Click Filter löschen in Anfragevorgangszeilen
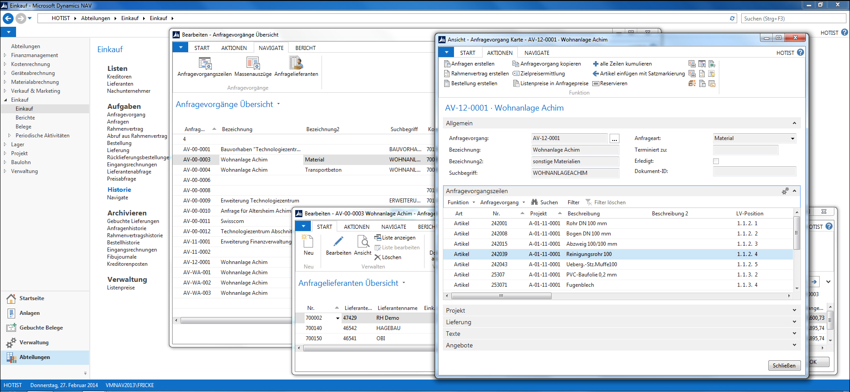The width and height of the screenshot is (850, 392). (x=605, y=202)
